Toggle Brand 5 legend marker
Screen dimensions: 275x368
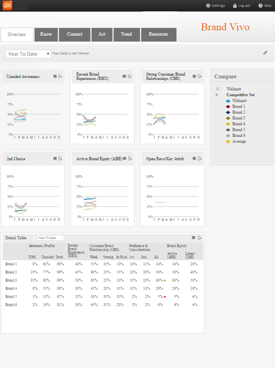click(228, 130)
